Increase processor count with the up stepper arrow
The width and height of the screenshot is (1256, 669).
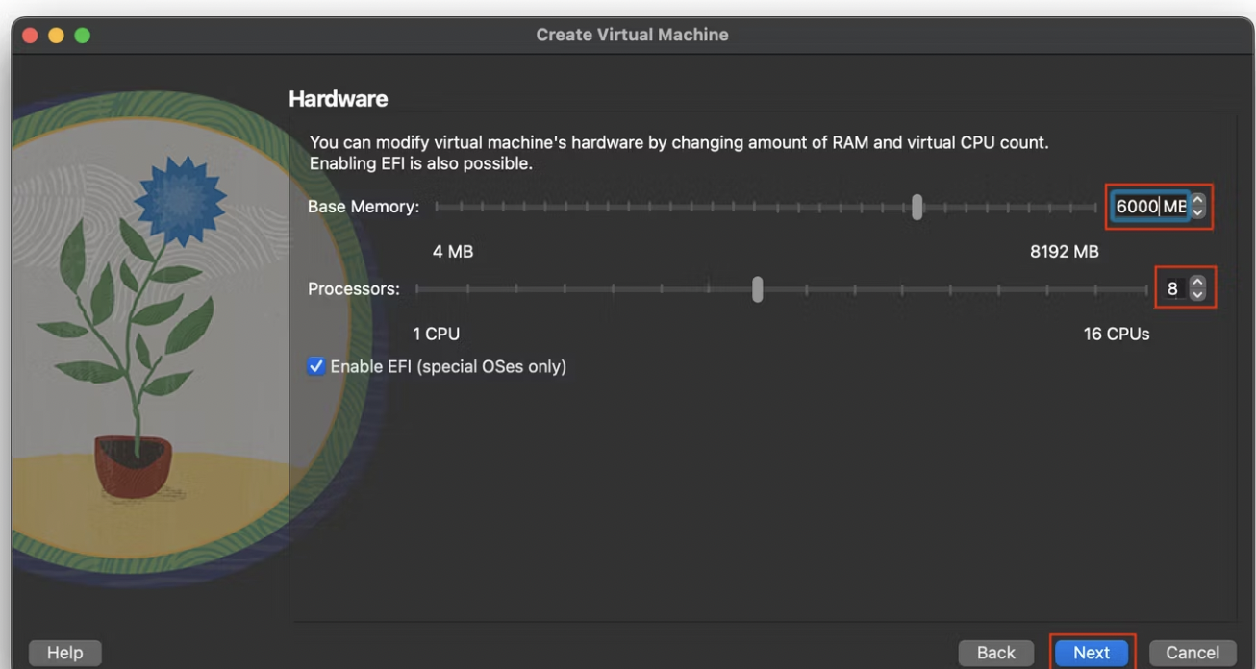point(1196,282)
